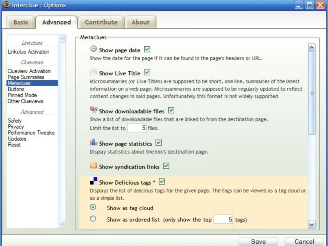Uncheck the Show page date checkbox
This screenshot has height=246, width=328.
(147, 49)
